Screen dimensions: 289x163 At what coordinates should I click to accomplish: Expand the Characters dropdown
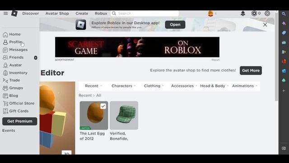(x=124, y=86)
